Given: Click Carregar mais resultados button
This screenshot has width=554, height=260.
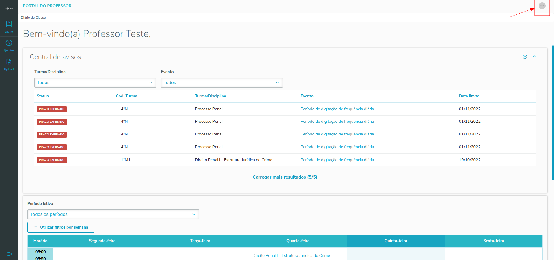Looking at the screenshot, I should click(x=285, y=177).
